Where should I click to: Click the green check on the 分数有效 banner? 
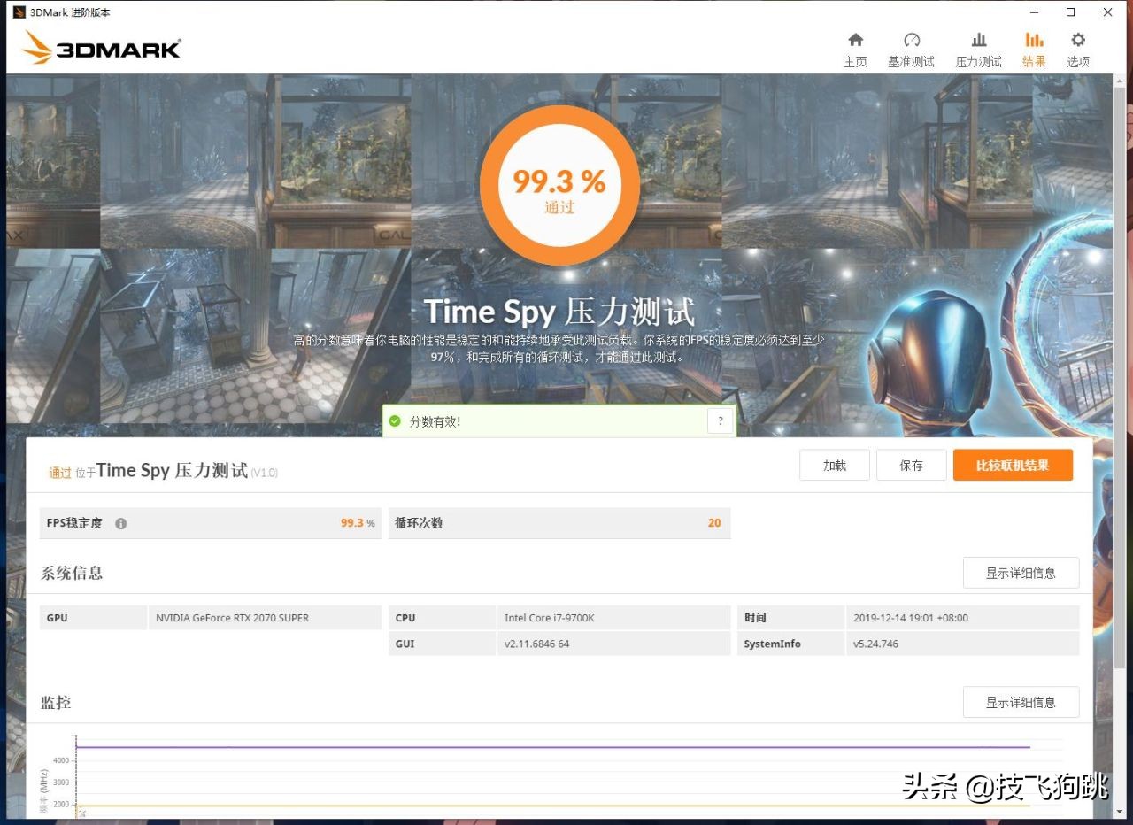click(396, 421)
